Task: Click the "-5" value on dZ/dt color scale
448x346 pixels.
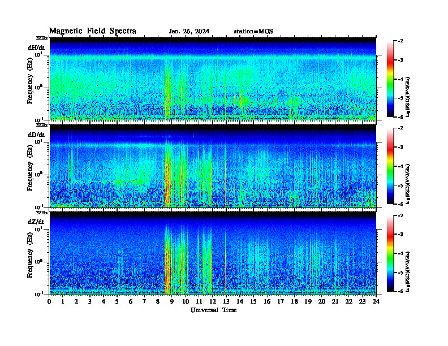Action: (400, 273)
